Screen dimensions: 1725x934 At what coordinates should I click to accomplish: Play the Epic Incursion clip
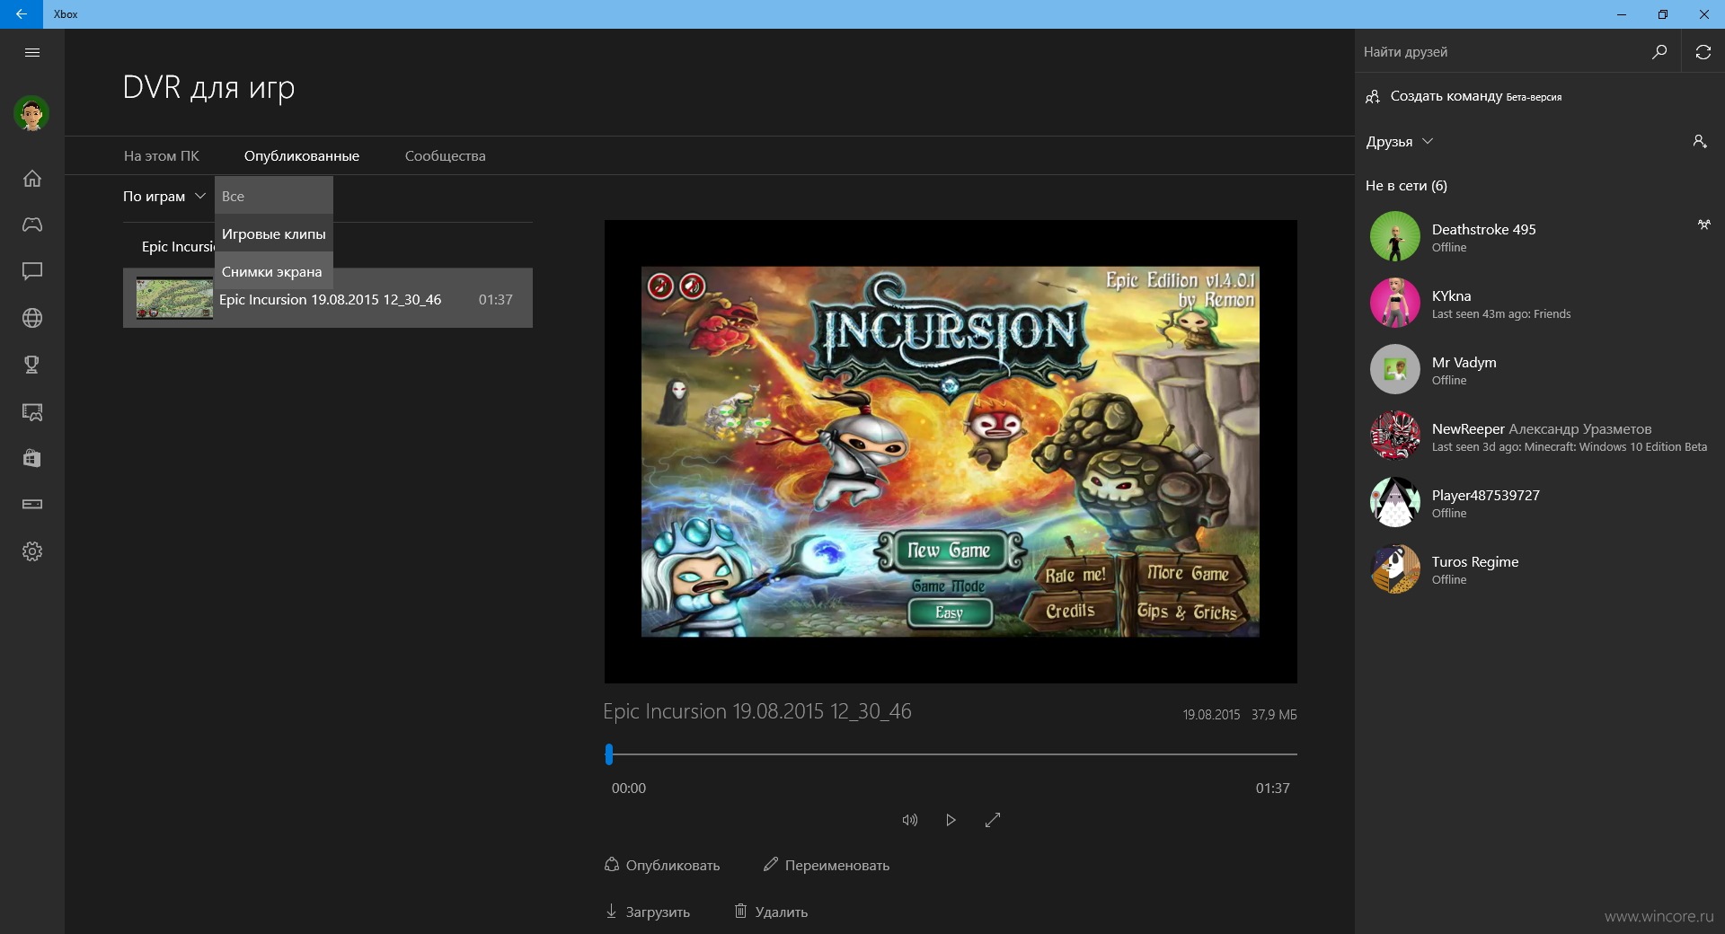(x=951, y=820)
